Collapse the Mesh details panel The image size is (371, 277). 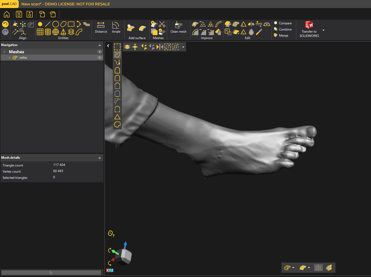pyautogui.click(x=100, y=158)
